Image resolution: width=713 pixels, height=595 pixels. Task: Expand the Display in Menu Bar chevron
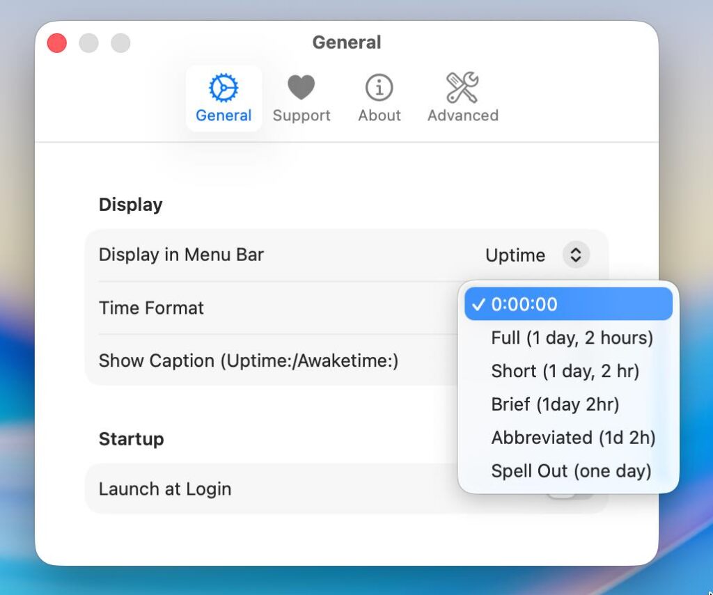click(576, 255)
